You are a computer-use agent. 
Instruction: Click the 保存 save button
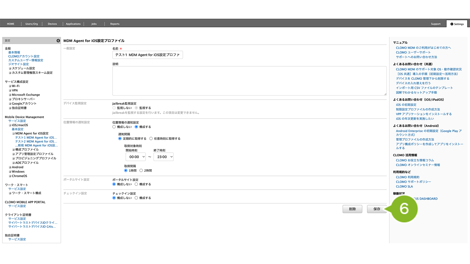(376, 209)
